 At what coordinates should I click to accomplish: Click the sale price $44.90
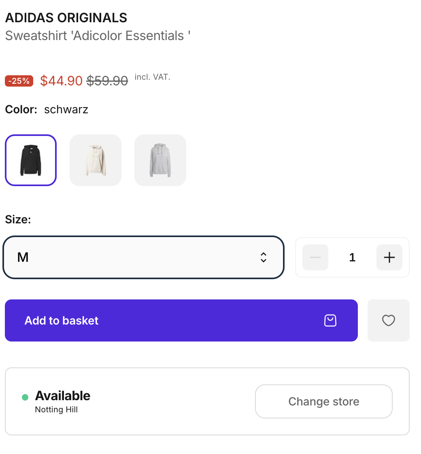coord(61,81)
